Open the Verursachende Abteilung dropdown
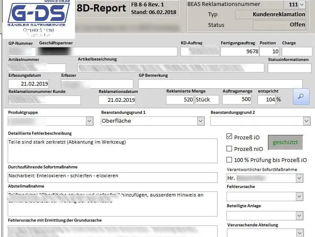315x237 pixels. coord(300,233)
